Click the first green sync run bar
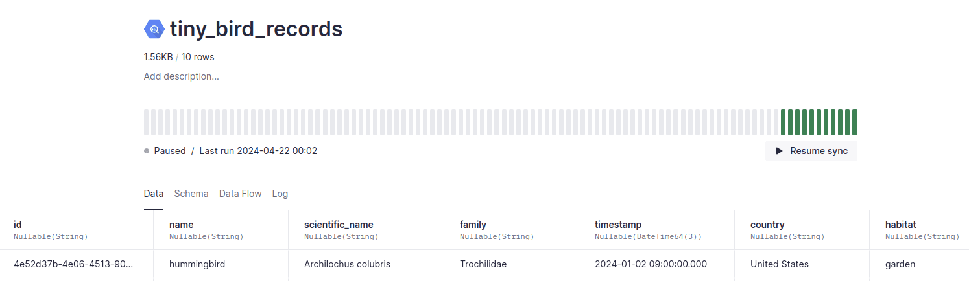The height and width of the screenshot is (281, 969). (x=784, y=122)
